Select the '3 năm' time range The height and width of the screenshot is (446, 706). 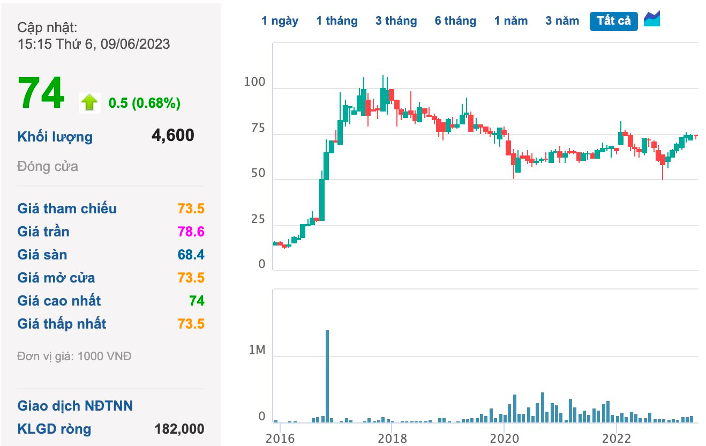click(x=562, y=21)
